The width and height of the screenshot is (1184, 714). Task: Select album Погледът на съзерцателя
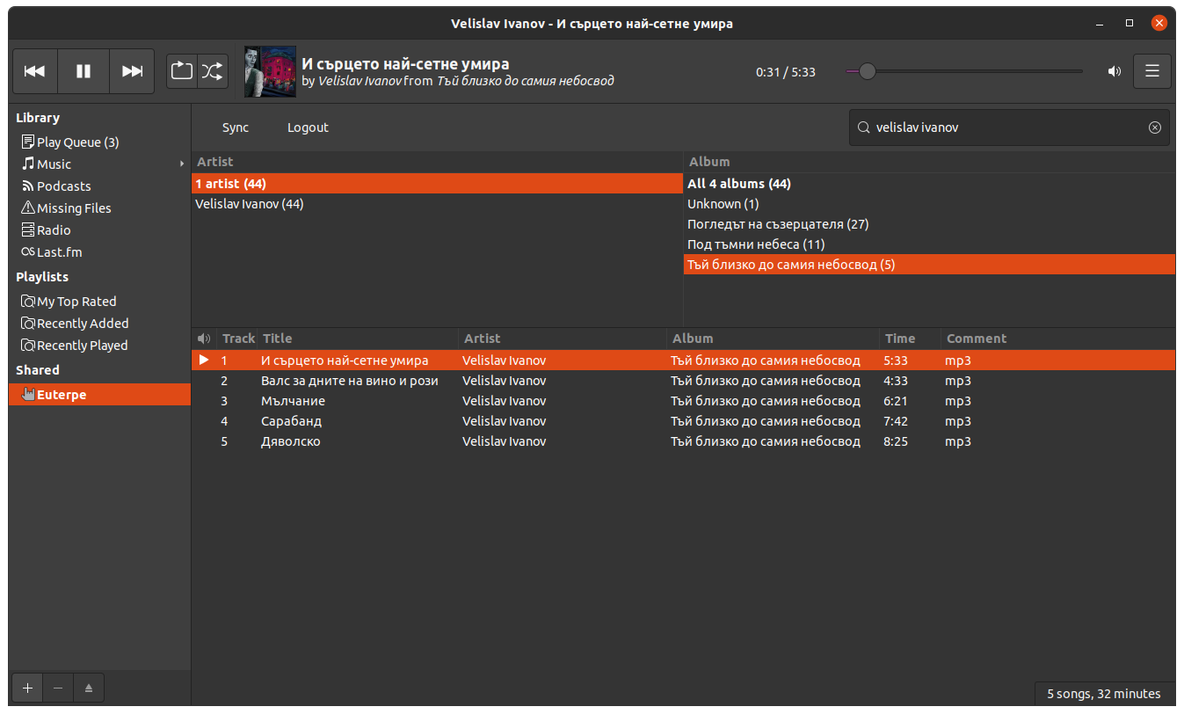pyautogui.click(x=929, y=224)
